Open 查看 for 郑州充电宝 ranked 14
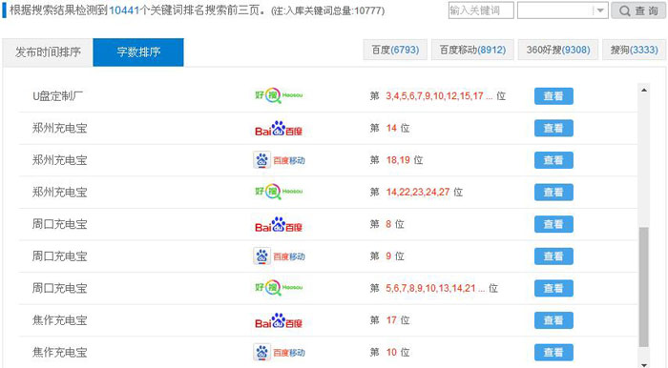The height and width of the screenshot is (368, 668). coord(553,128)
